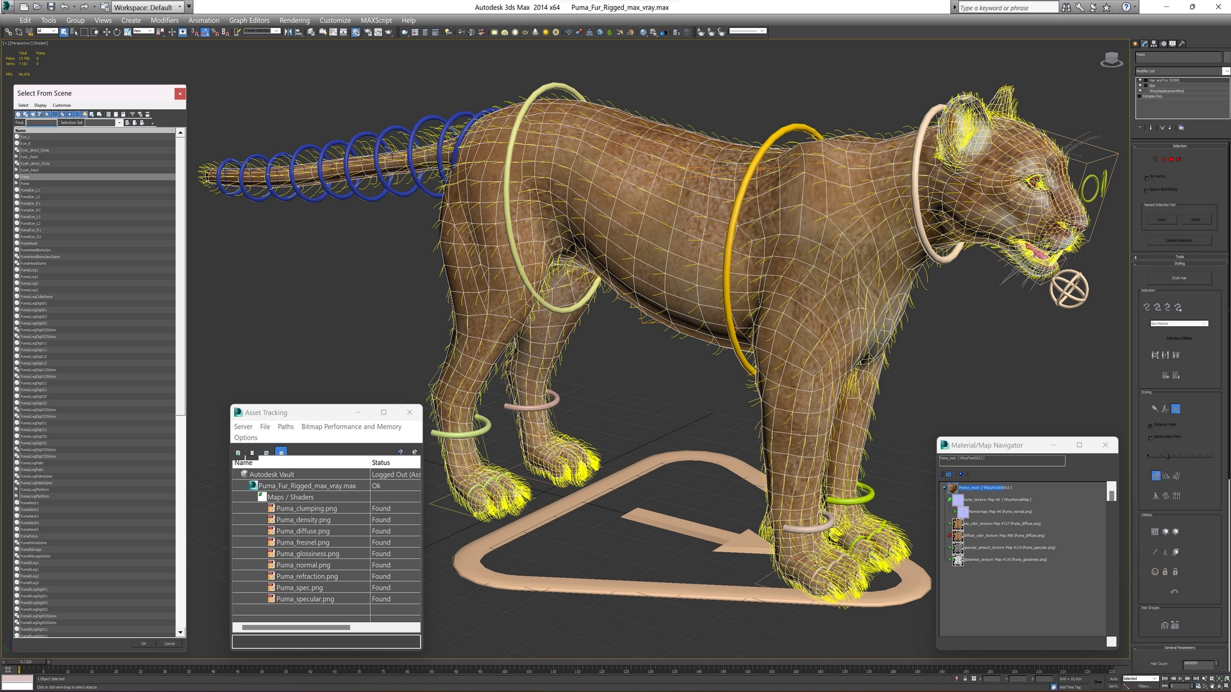The image size is (1231, 692).
Task: Open the Utilities hammer panel tab
Action: click(1182, 44)
